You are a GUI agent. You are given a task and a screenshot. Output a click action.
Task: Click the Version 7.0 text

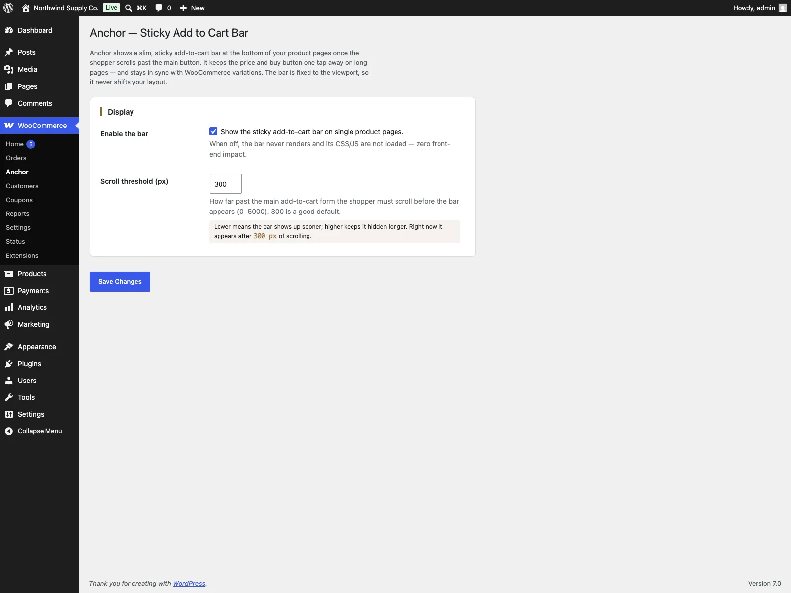tap(764, 584)
